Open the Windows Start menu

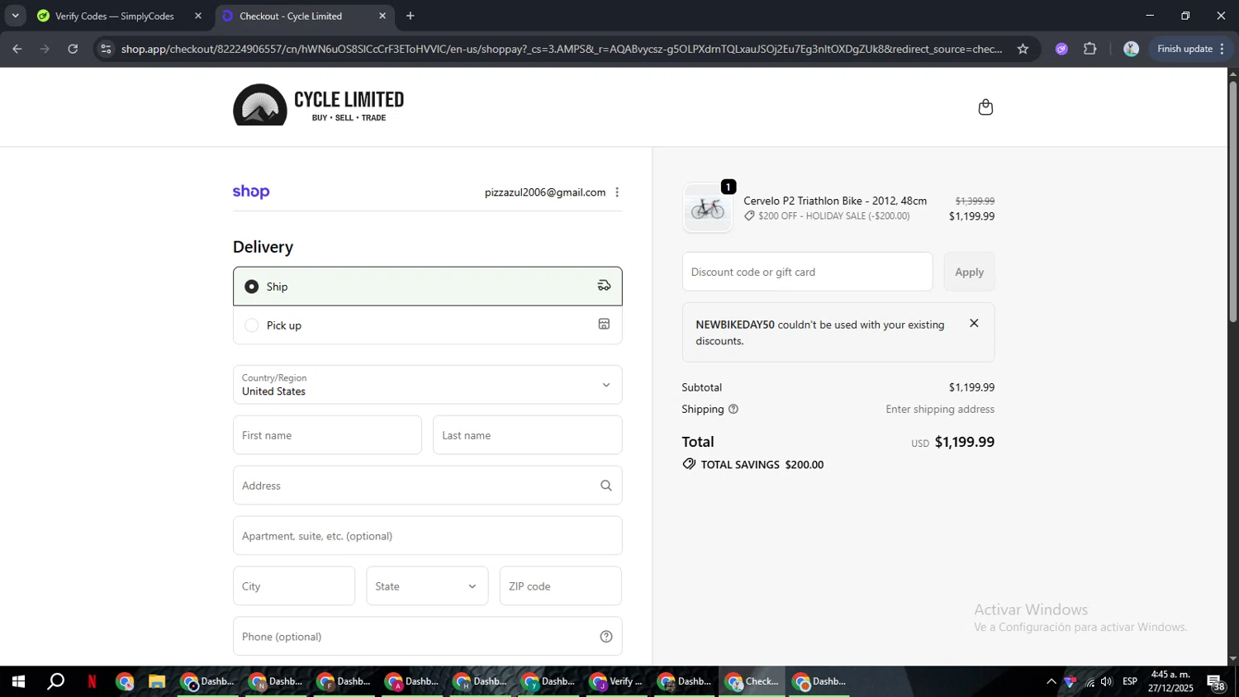coord(18,681)
